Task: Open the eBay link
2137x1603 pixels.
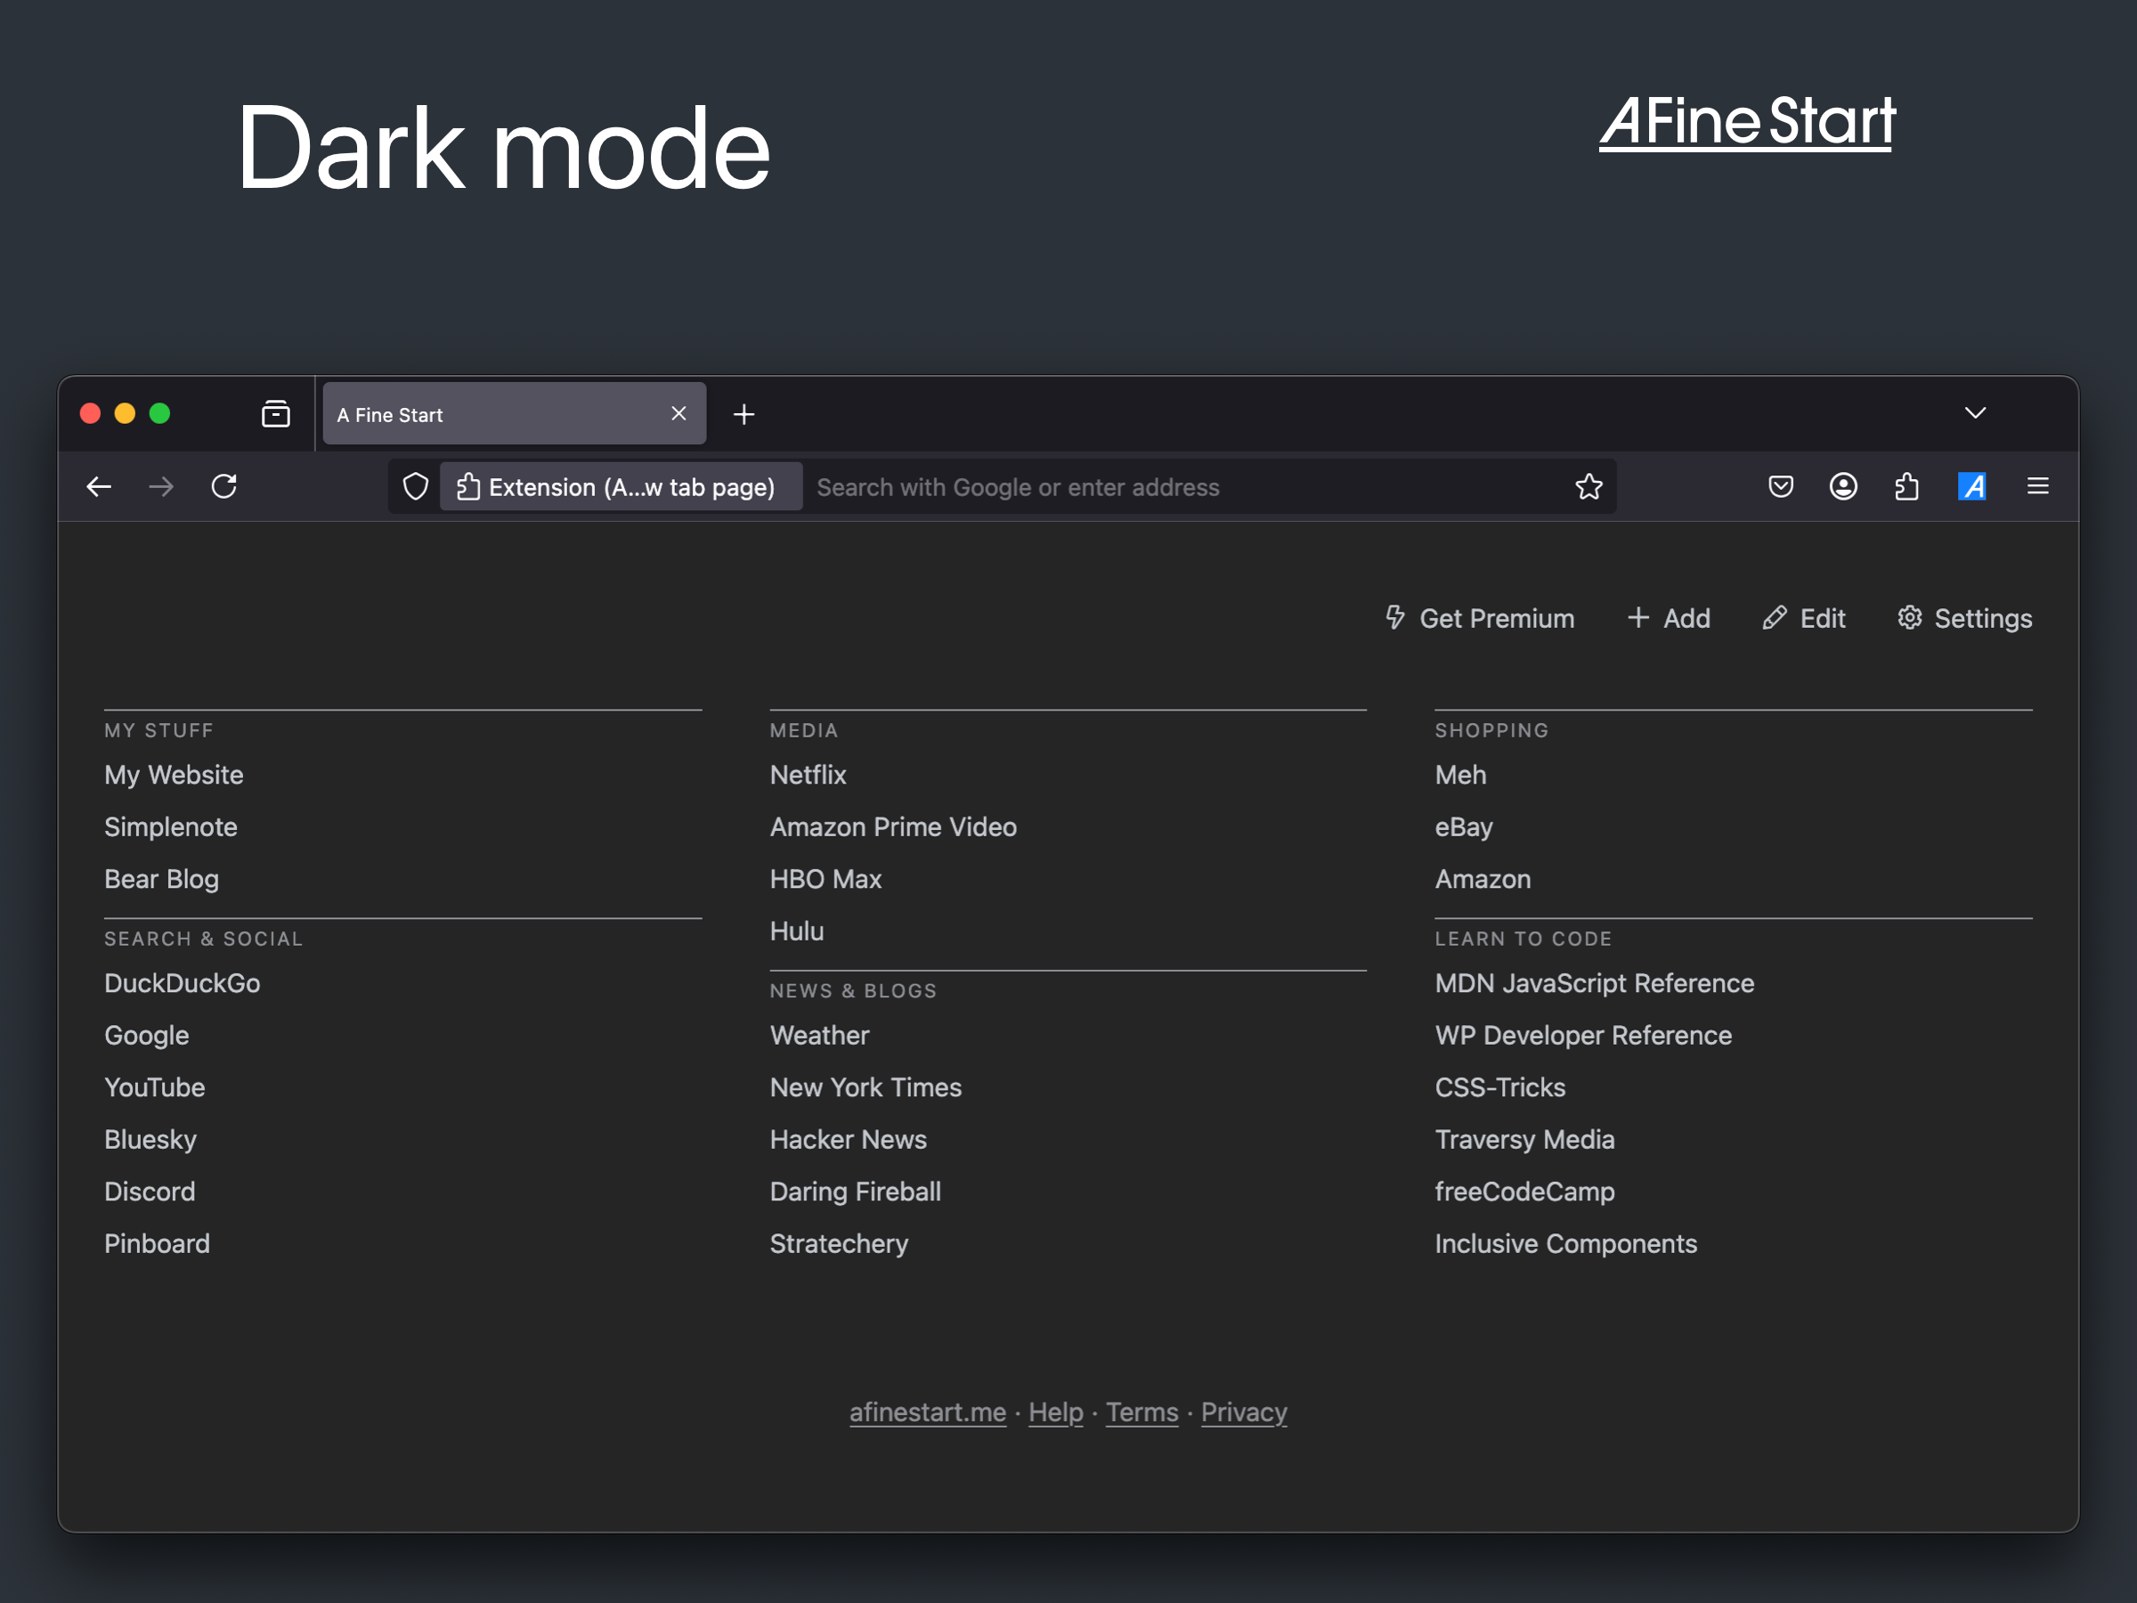Action: point(1464,827)
